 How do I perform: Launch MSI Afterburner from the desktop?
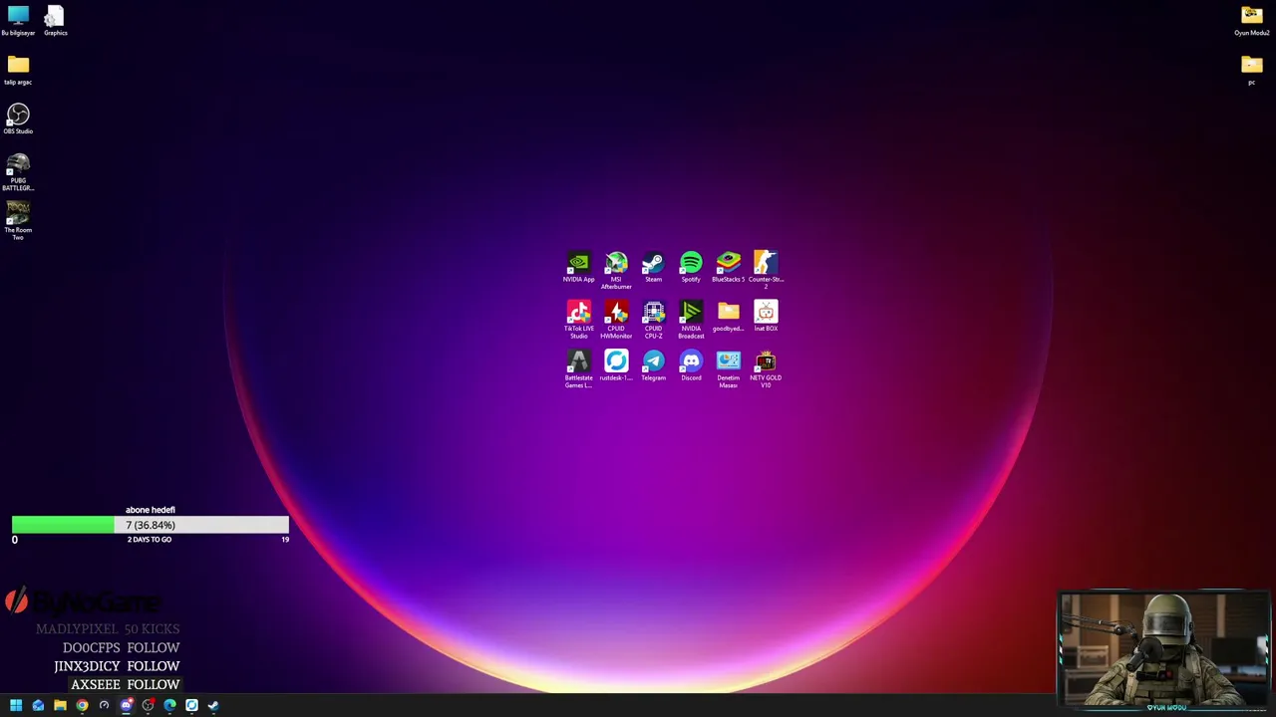click(x=616, y=270)
